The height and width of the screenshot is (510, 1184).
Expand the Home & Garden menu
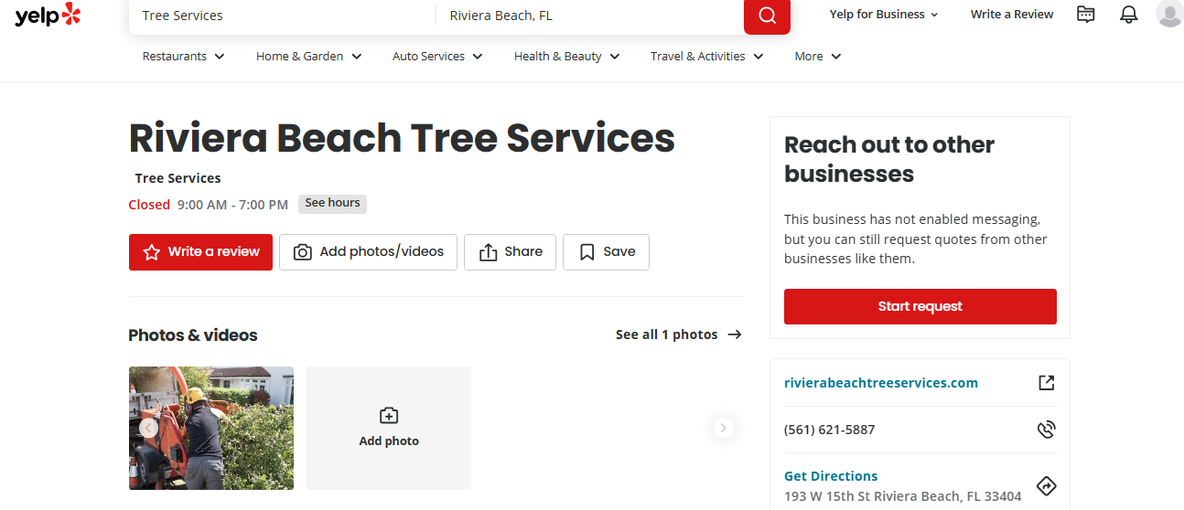(x=308, y=56)
